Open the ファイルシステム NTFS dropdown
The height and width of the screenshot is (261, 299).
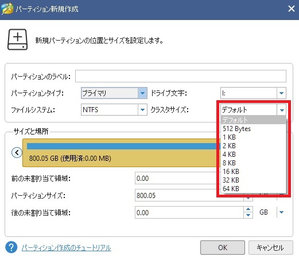pos(142,110)
